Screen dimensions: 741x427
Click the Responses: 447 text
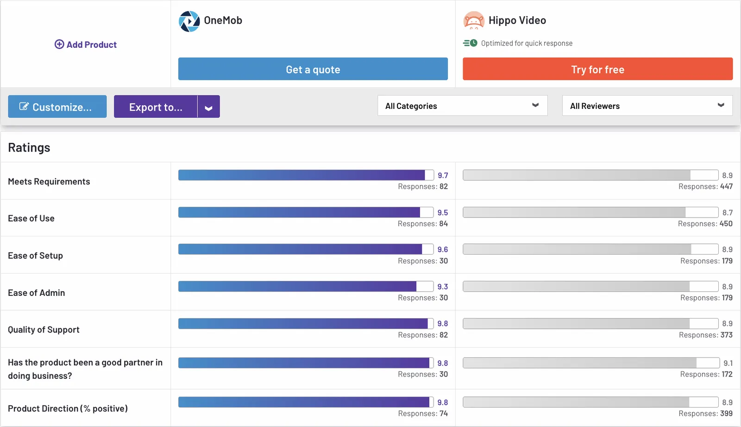point(706,186)
